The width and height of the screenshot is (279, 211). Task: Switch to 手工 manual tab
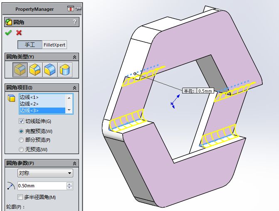click(x=30, y=44)
